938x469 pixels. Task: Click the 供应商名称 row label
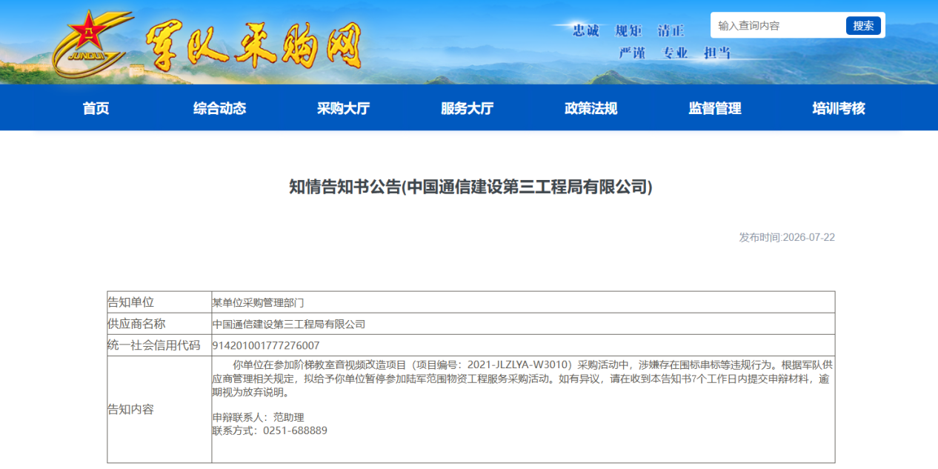[137, 324]
